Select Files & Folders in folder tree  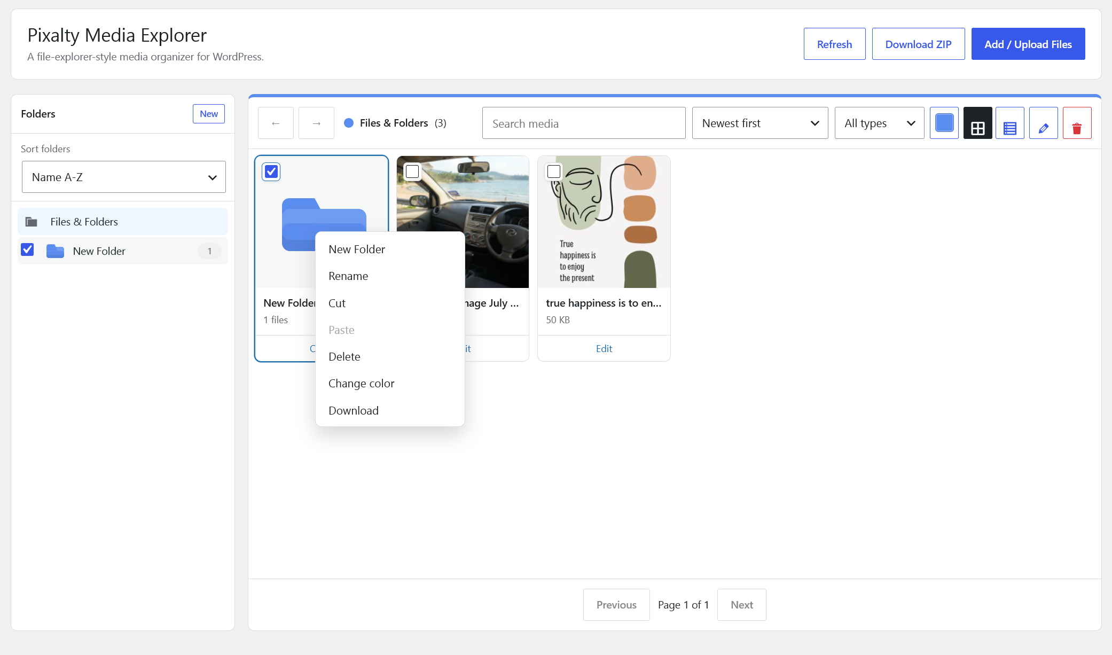point(123,222)
